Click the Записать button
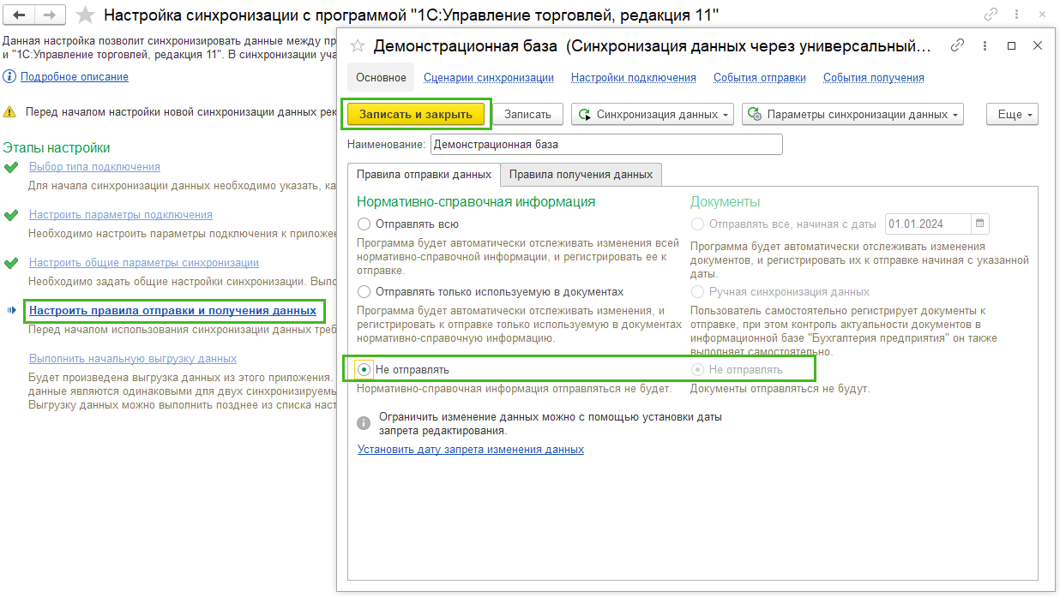Image resolution: width=1060 pixels, height=597 pixels. click(527, 114)
